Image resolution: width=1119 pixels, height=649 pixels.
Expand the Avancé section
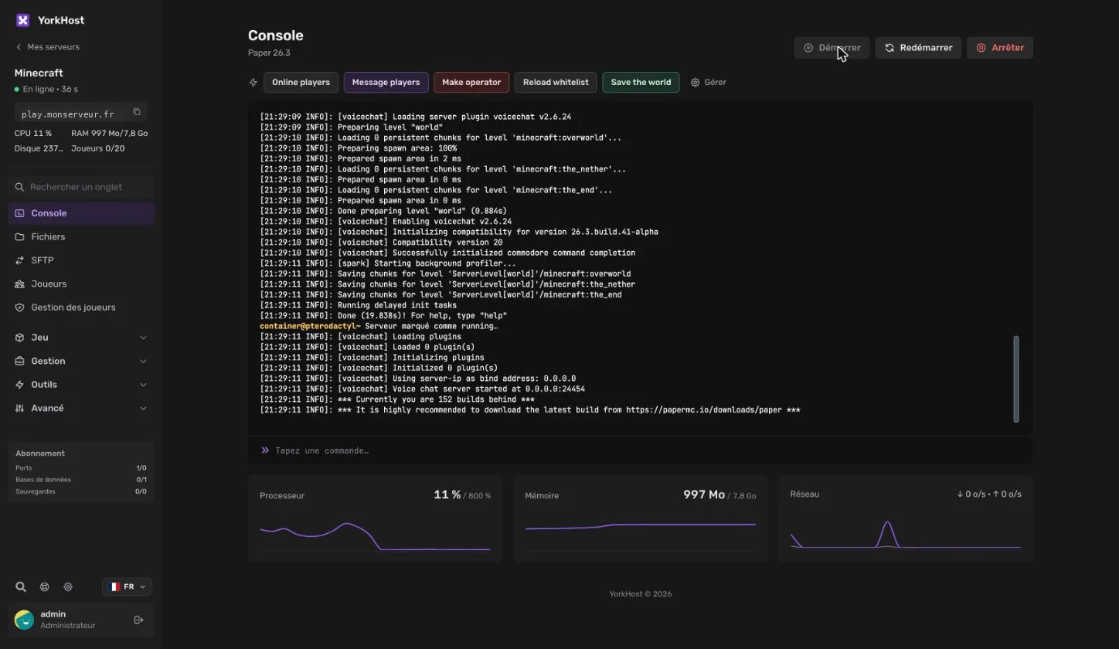[81, 408]
